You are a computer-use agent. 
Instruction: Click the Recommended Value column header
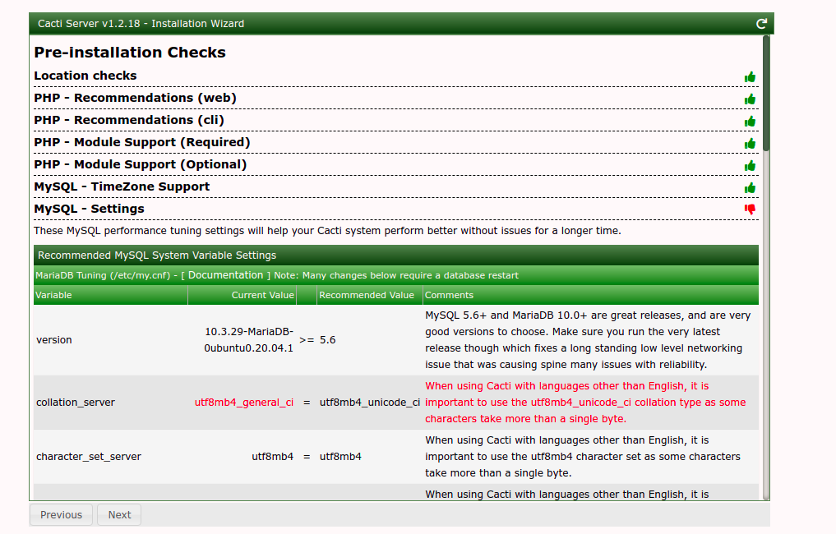[367, 295]
